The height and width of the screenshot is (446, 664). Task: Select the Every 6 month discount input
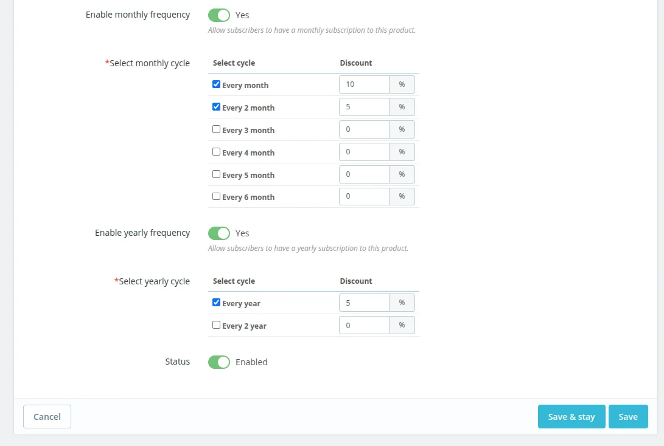click(364, 196)
